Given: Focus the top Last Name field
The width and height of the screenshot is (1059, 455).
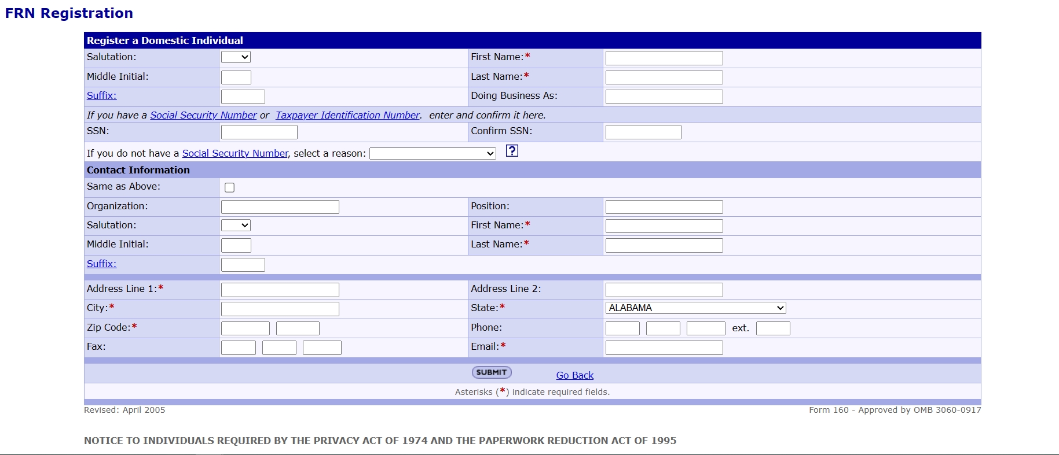Looking at the screenshot, I should pos(664,77).
